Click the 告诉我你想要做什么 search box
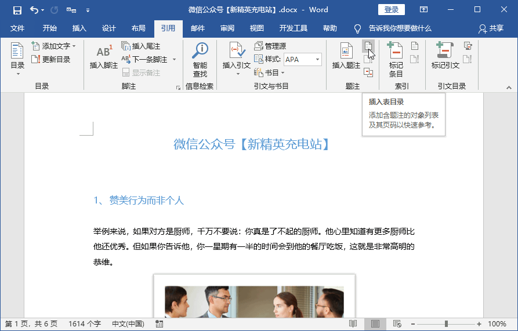This screenshot has width=518, height=331. [x=400, y=28]
